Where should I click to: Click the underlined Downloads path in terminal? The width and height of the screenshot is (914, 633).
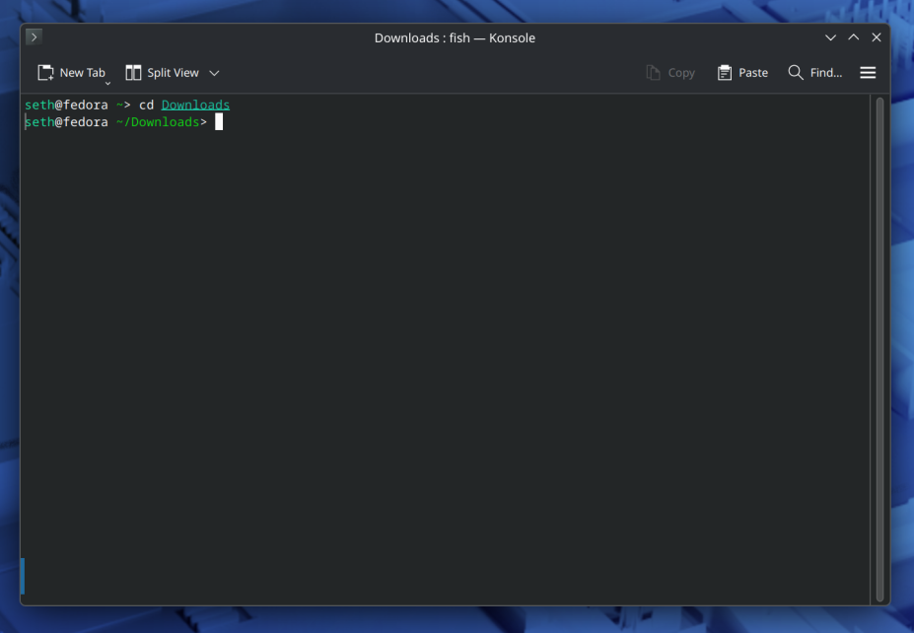195,105
